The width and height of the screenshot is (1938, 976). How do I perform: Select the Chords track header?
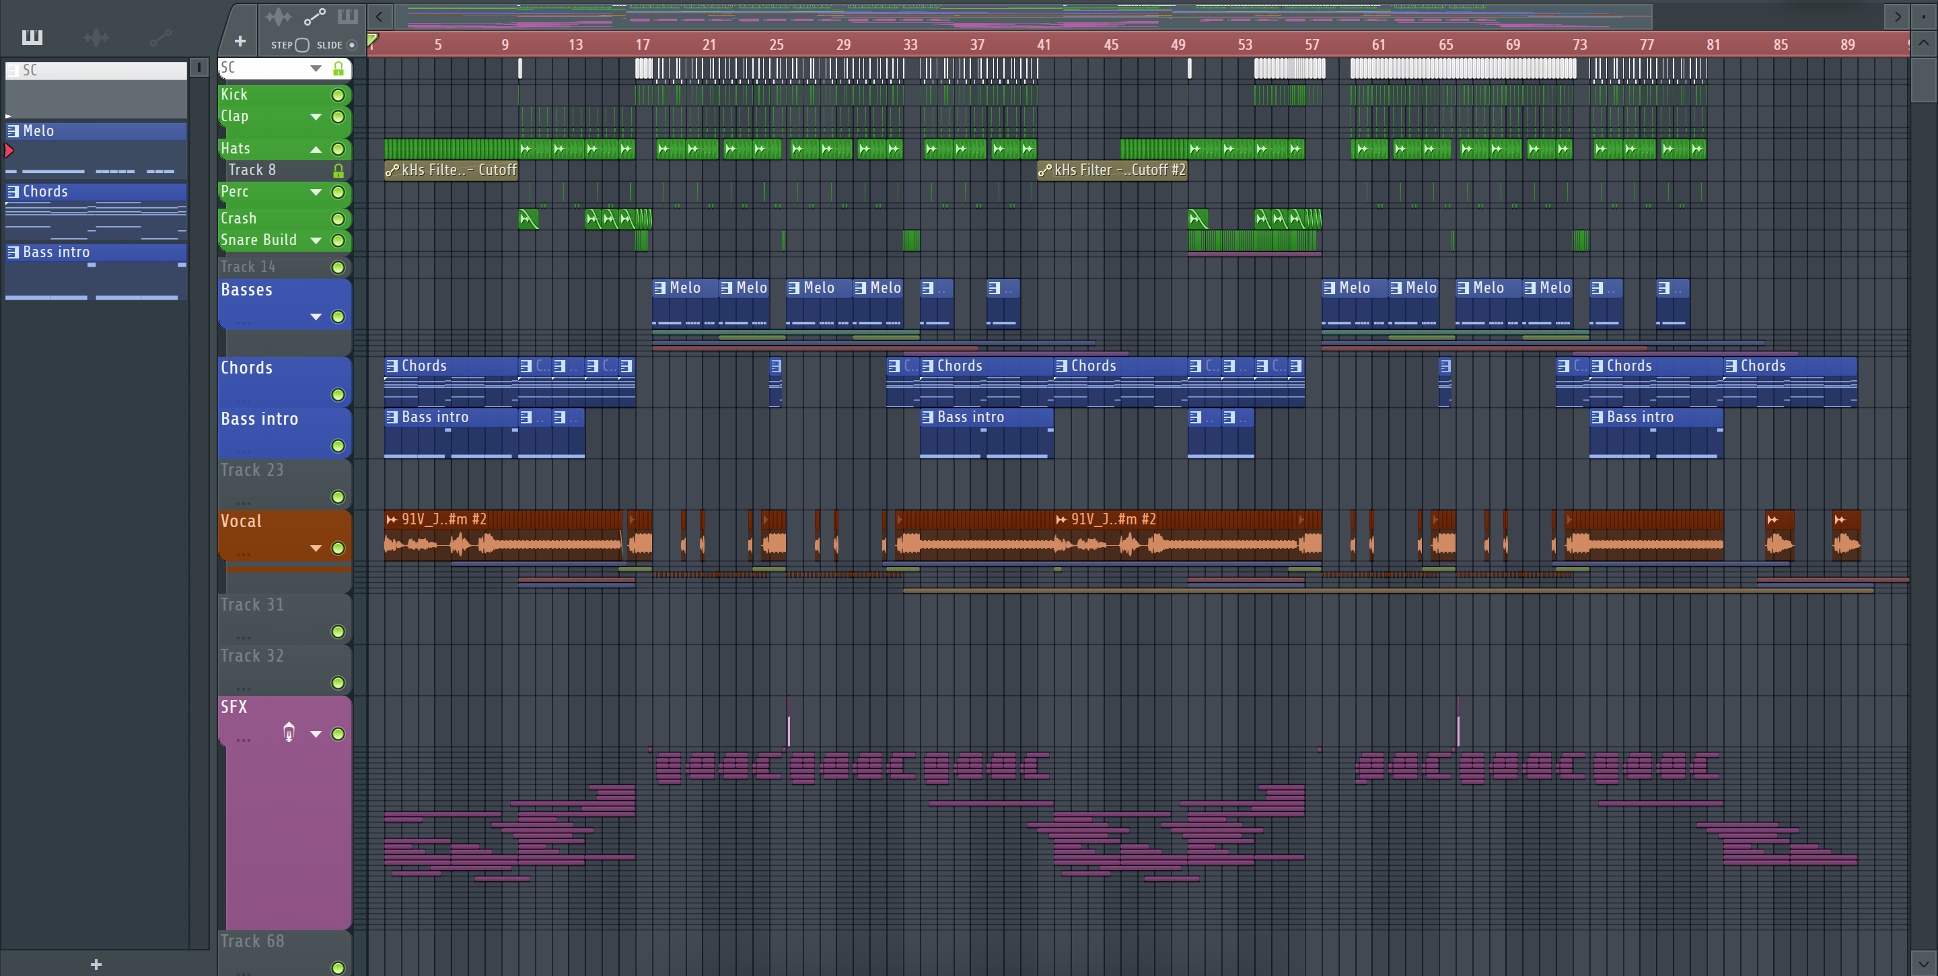[285, 382]
